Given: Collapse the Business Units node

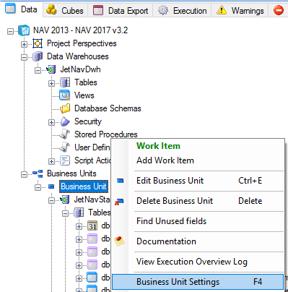Looking at the screenshot, I should click(24, 174).
